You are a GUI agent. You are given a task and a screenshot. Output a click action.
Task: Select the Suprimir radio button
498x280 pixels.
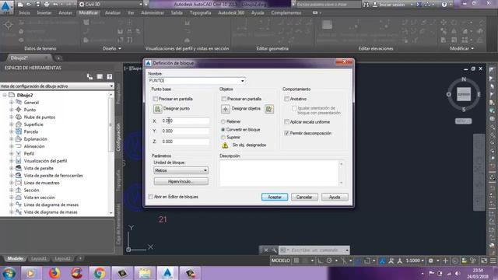223,137
